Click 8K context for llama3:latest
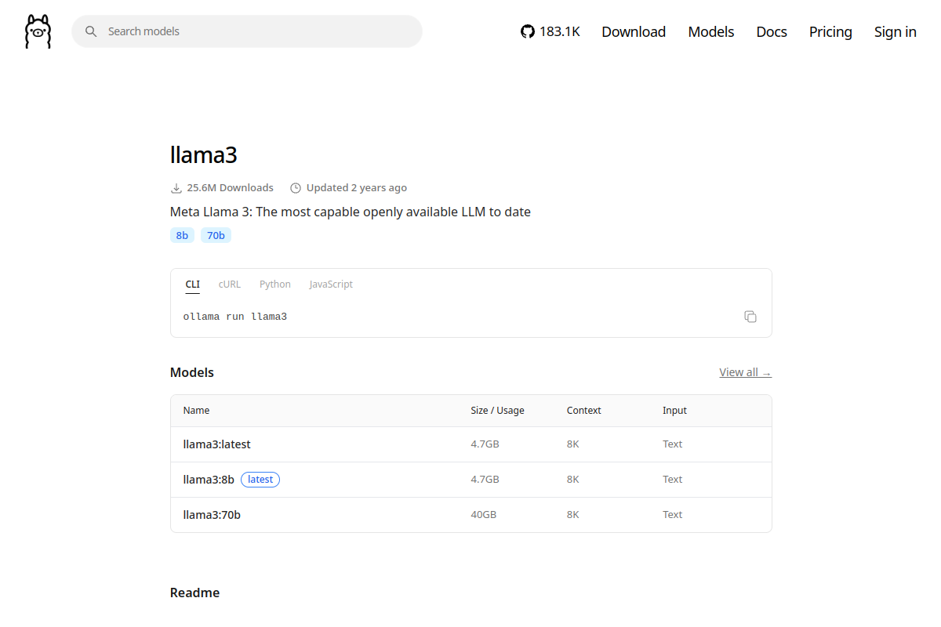The width and height of the screenshot is (941, 627). click(x=573, y=444)
